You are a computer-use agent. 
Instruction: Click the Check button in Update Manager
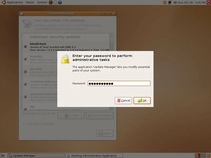tap(71, 115)
